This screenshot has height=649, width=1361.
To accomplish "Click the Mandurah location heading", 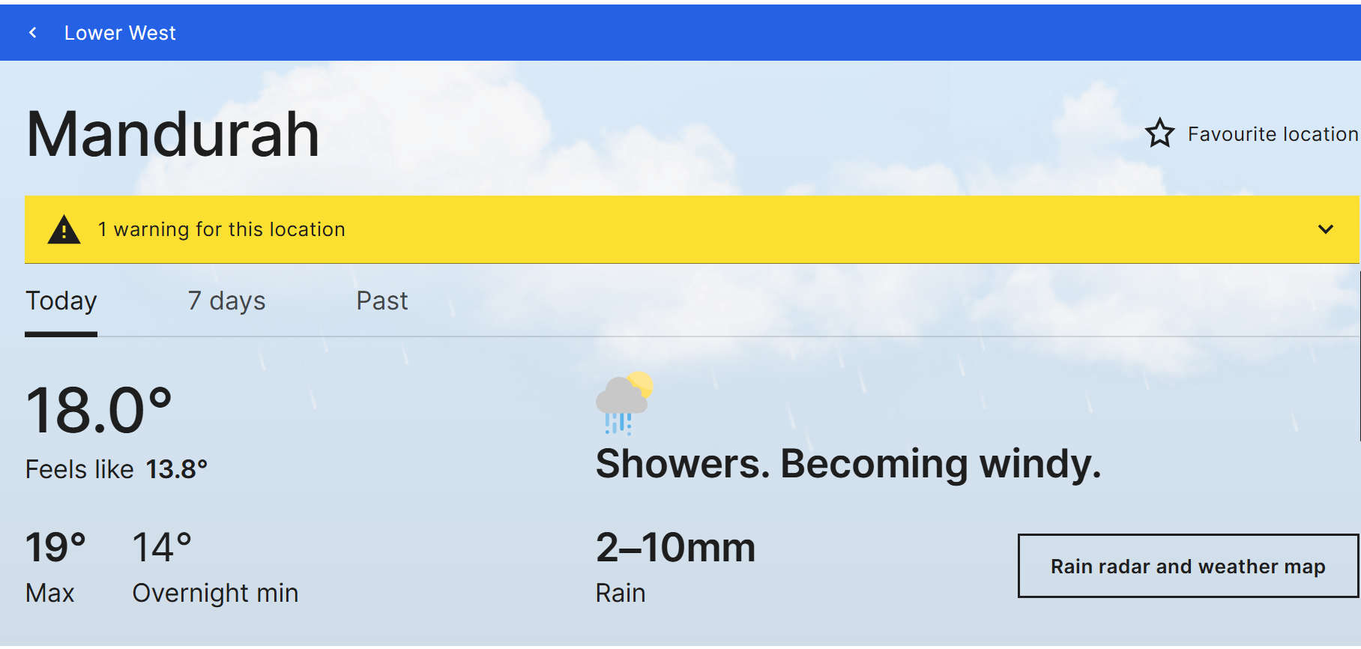I will pos(173,135).
